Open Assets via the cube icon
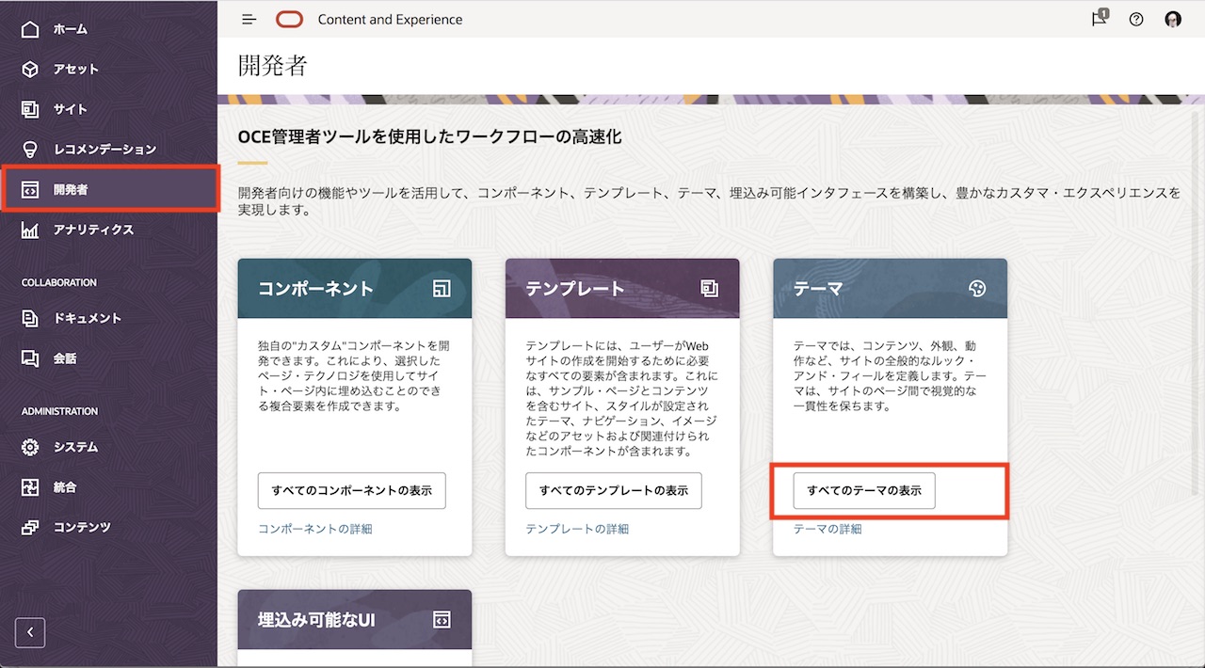1205x668 pixels. click(x=30, y=69)
